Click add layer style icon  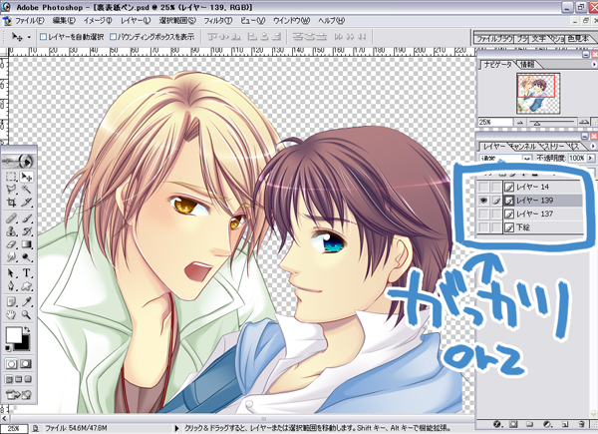tap(497, 424)
